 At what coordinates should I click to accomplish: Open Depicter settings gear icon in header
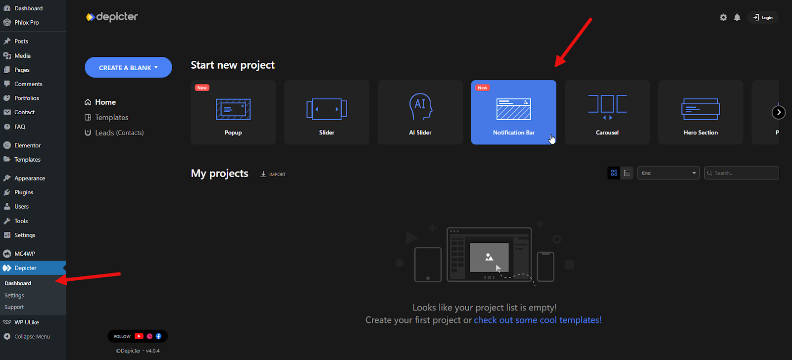coord(723,17)
